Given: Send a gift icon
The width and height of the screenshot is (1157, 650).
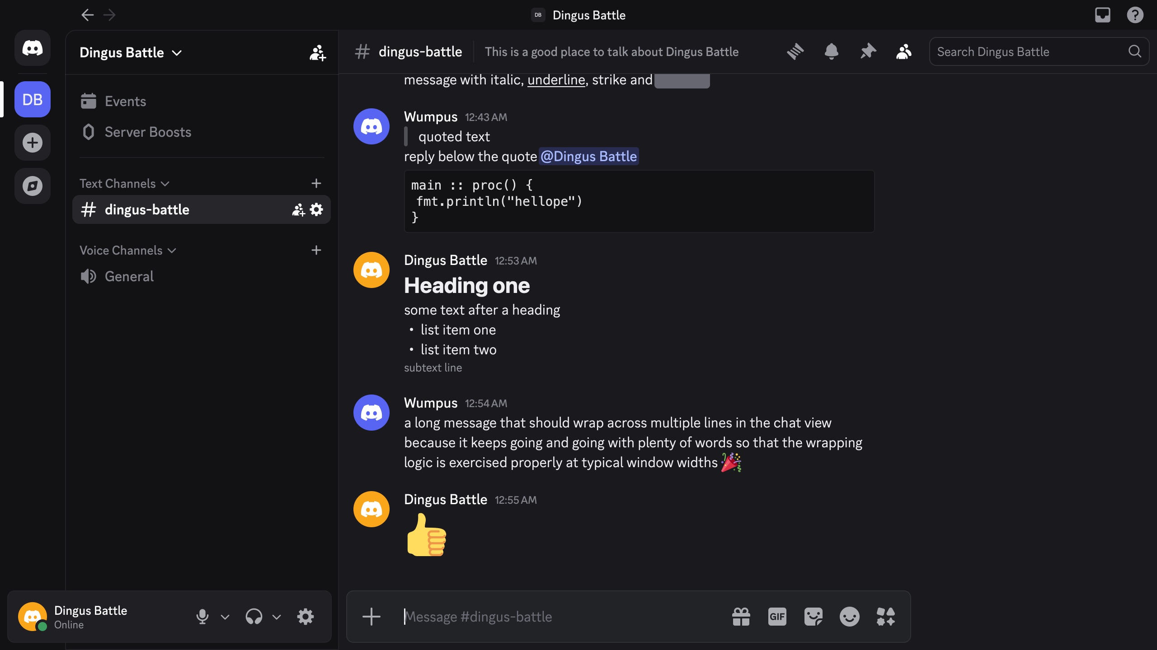Looking at the screenshot, I should point(741,617).
